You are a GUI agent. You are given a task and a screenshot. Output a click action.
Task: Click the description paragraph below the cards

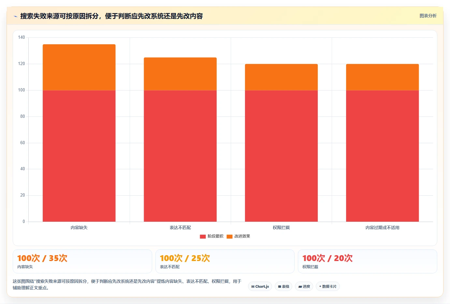pyautogui.click(x=127, y=284)
